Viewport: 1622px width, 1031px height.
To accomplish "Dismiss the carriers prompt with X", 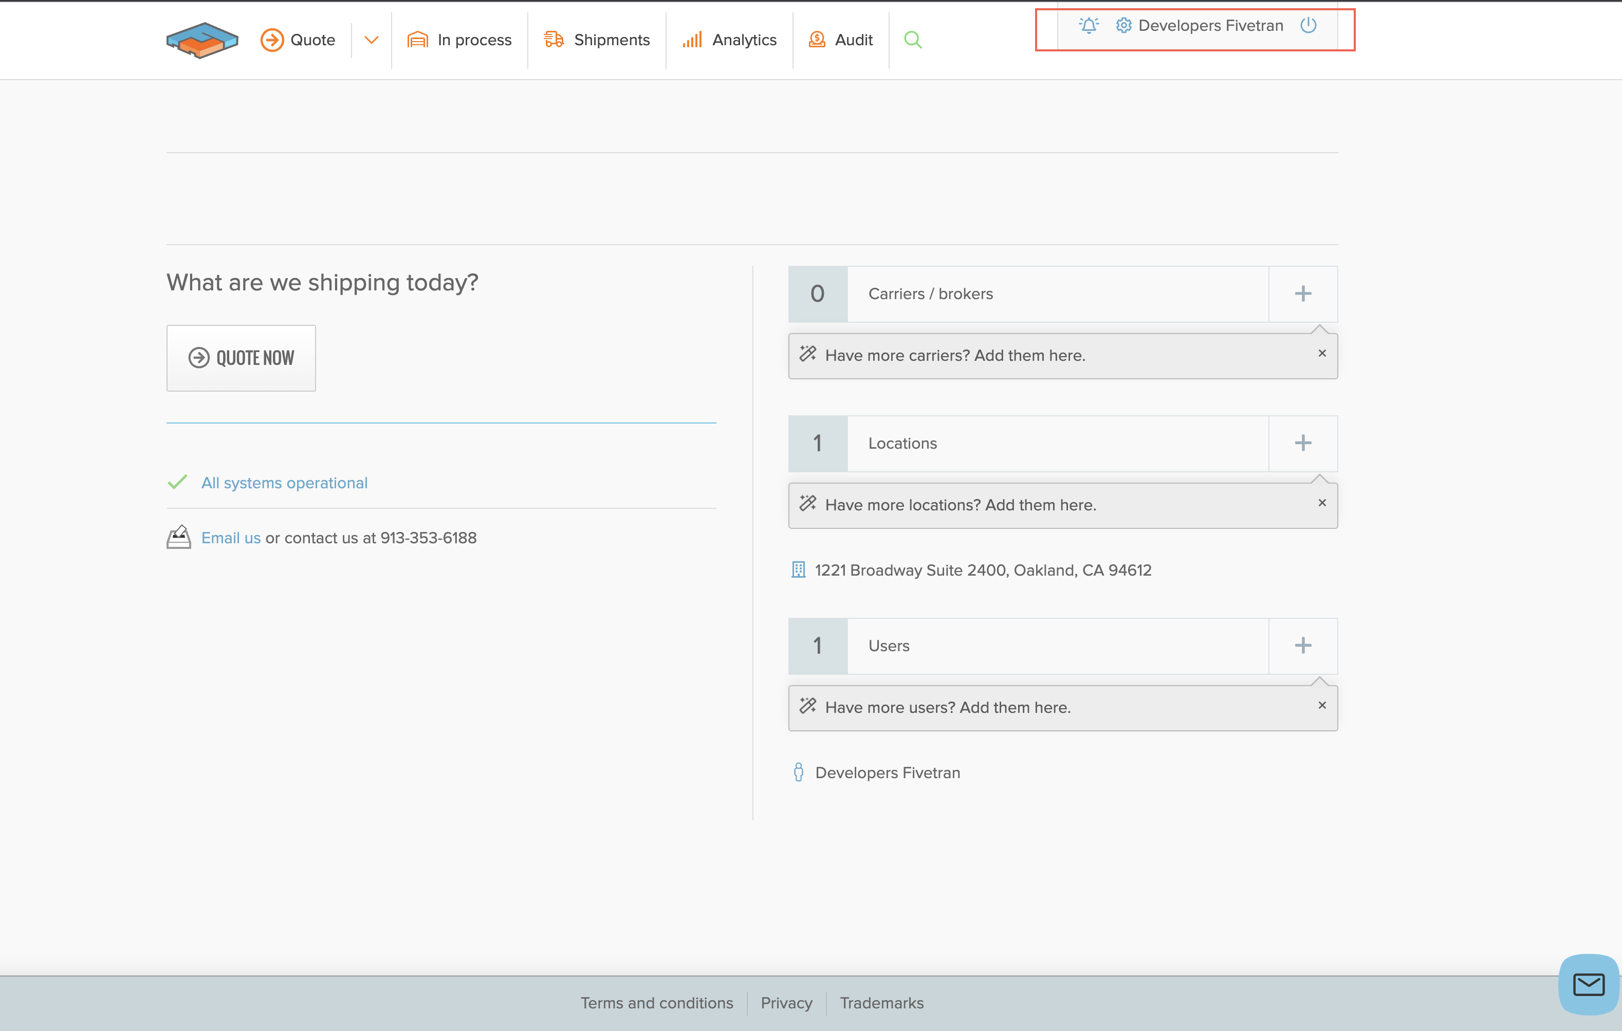I will point(1323,354).
